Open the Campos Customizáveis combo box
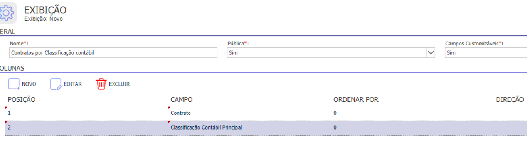This screenshot has width=527, height=143. [486, 53]
